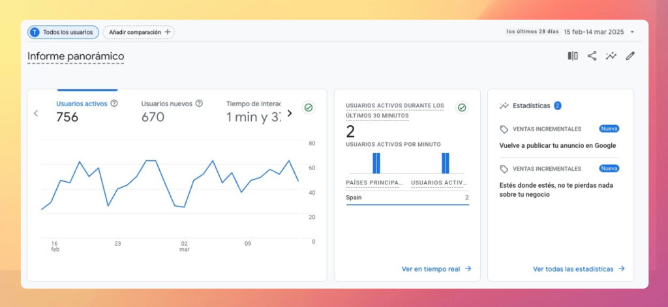Open the date range dropdown arrow
Screen dimensions: 668x307
click(632, 32)
